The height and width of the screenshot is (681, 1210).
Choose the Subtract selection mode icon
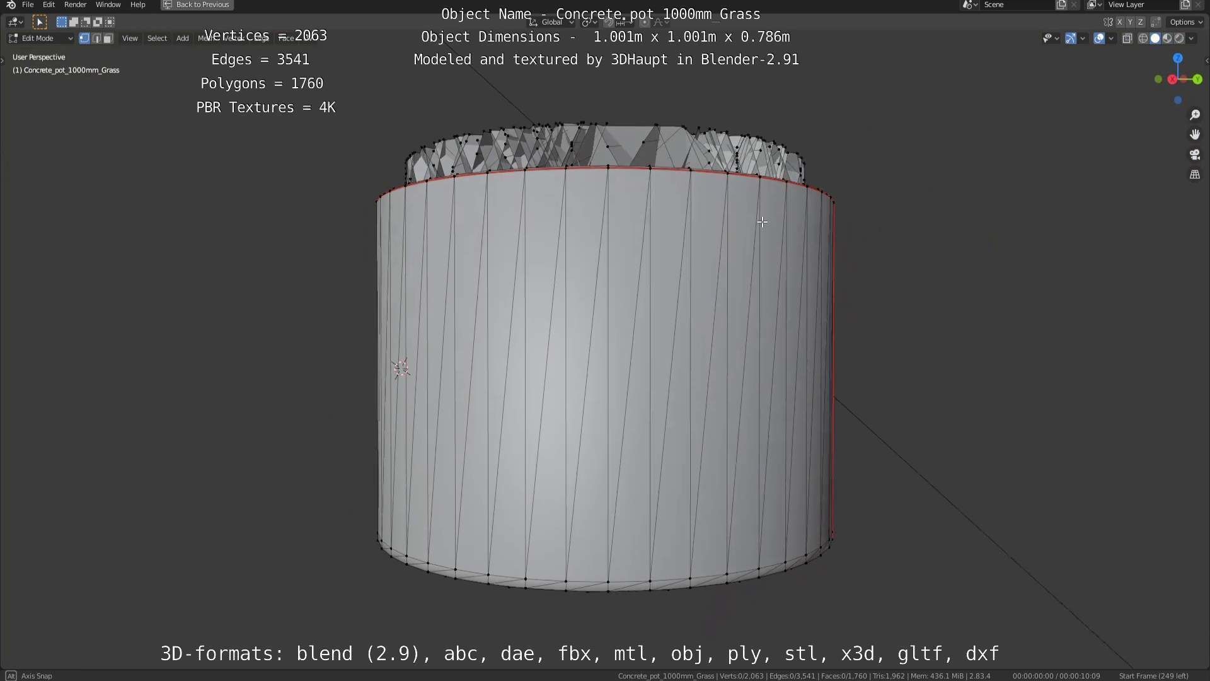[x=85, y=22]
